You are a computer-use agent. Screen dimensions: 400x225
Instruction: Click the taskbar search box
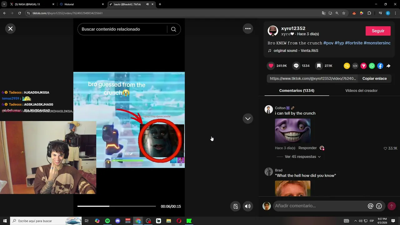[46, 221]
